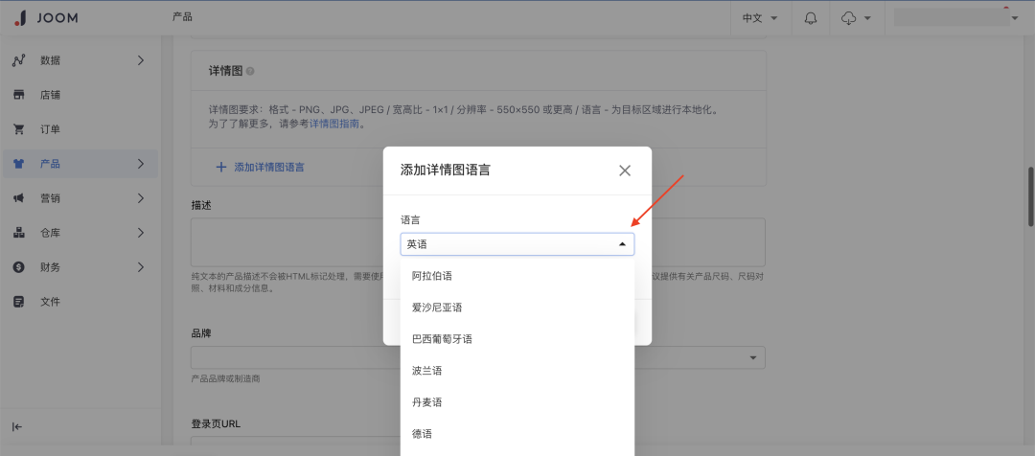Click the JOOM logo

tap(46, 18)
